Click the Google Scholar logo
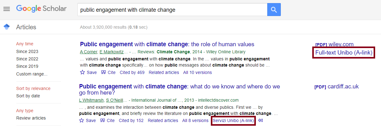The width and height of the screenshot is (381, 130). tap(41, 9)
